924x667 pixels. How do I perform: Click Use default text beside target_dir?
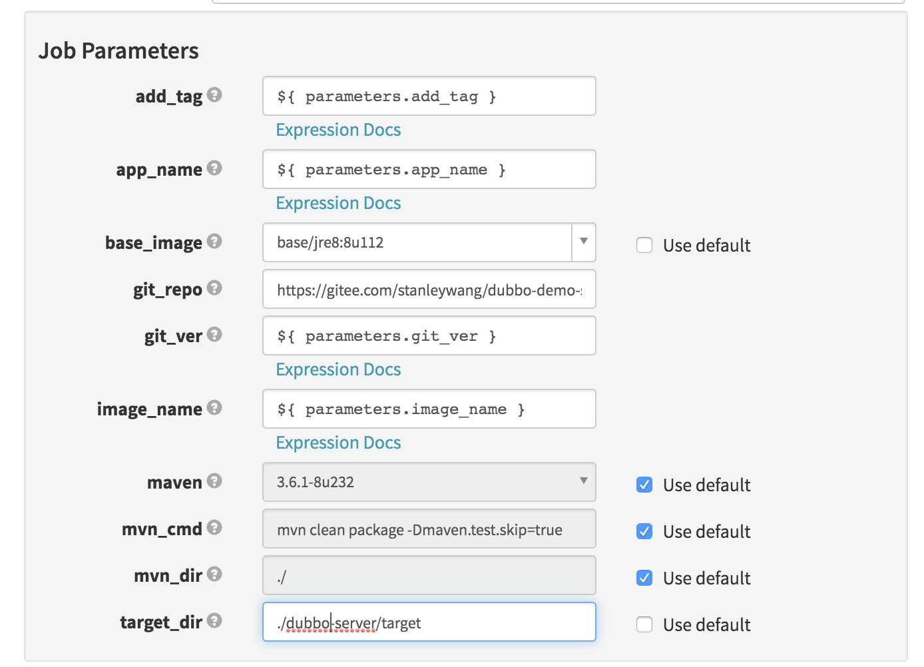tap(707, 625)
